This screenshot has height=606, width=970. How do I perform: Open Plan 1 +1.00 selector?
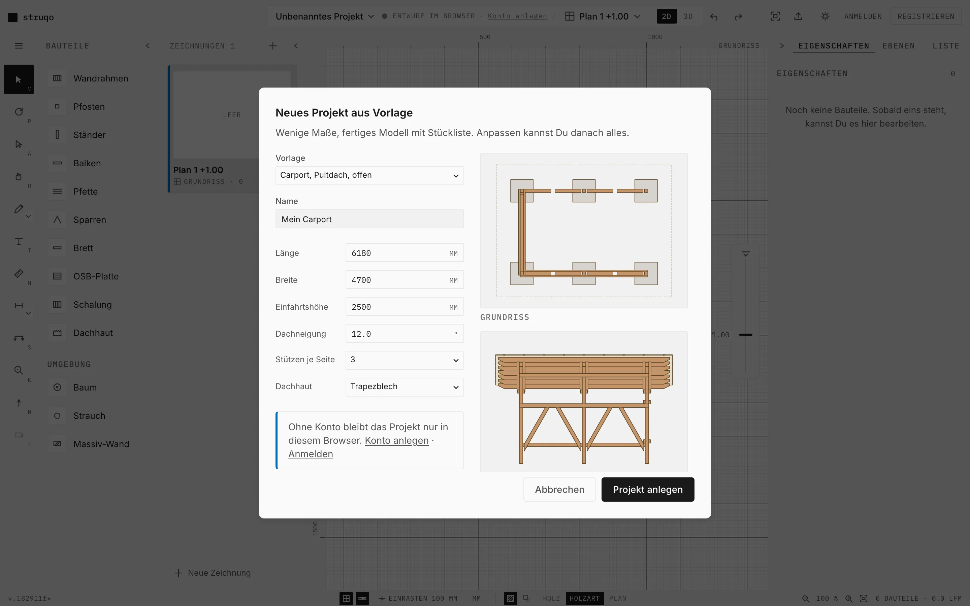(603, 16)
